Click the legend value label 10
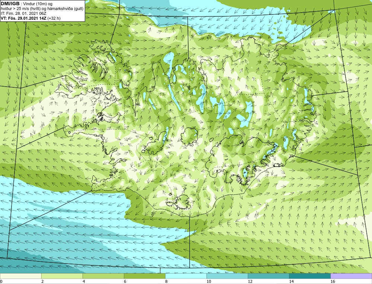This screenshot has height=284, width=372. 209,281
